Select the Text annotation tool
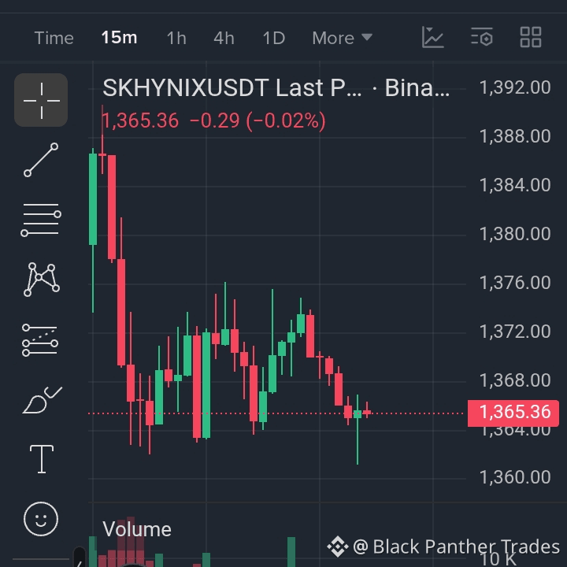 [x=42, y=459]
